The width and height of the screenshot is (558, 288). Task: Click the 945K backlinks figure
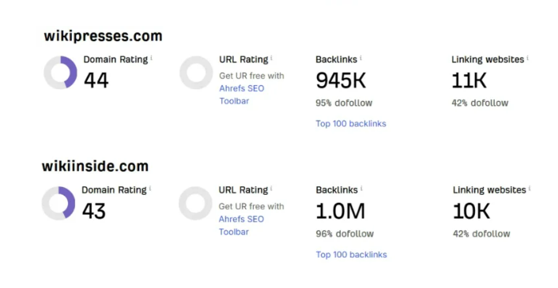(341, 80)
